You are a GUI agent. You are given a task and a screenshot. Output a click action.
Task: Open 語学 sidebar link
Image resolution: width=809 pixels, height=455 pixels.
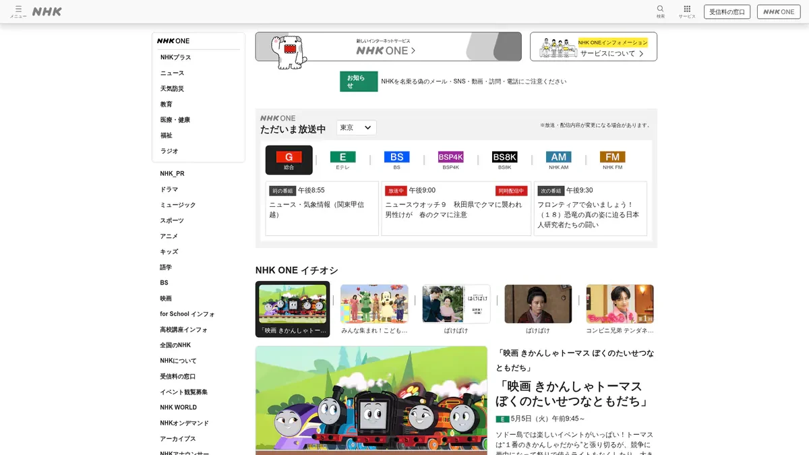tap(166, 267)
